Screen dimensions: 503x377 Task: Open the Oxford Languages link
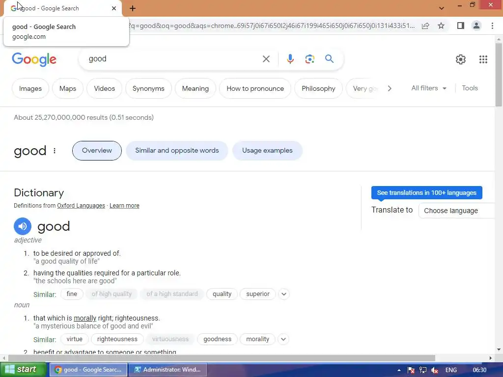81,206
